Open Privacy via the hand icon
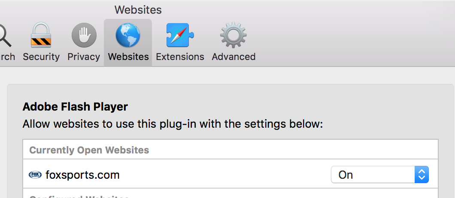The image size is (455, 198). tap(84, 36)
